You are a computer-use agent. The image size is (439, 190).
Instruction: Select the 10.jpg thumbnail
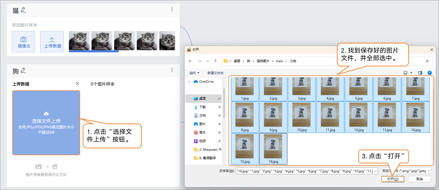(302, 117)
